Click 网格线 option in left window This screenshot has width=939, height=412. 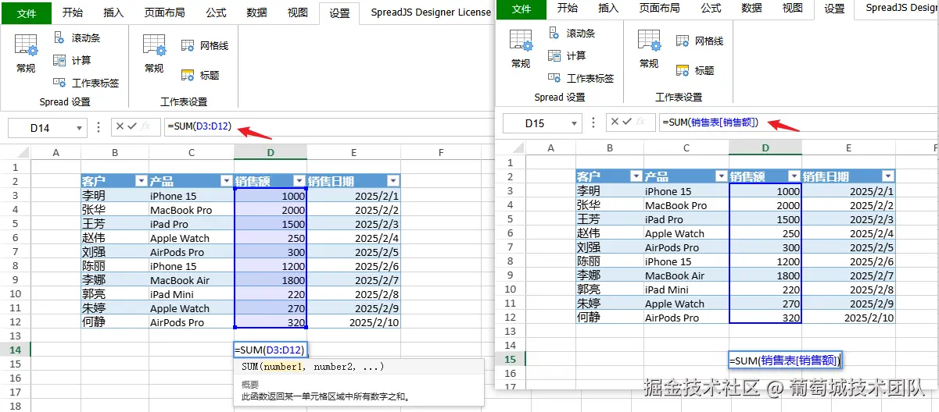coord(205,45)
